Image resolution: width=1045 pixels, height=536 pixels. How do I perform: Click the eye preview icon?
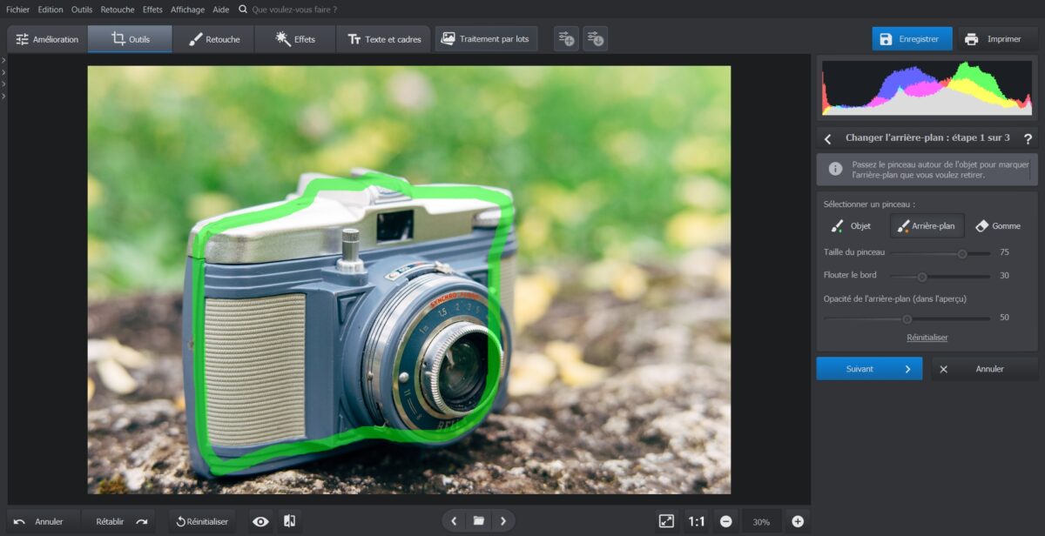260,521
